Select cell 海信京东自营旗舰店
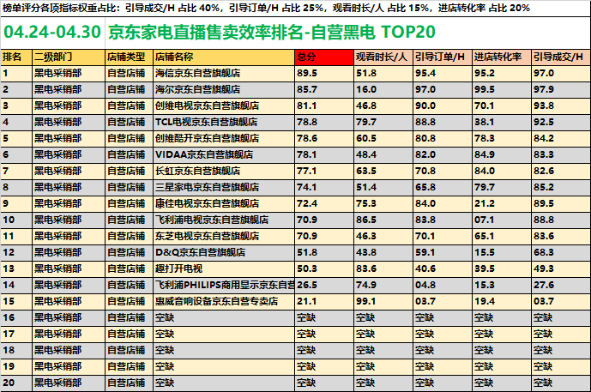Image resolution: width=591 pixels, height=392 pixels. pyautogui.click(x=224, y=73)
